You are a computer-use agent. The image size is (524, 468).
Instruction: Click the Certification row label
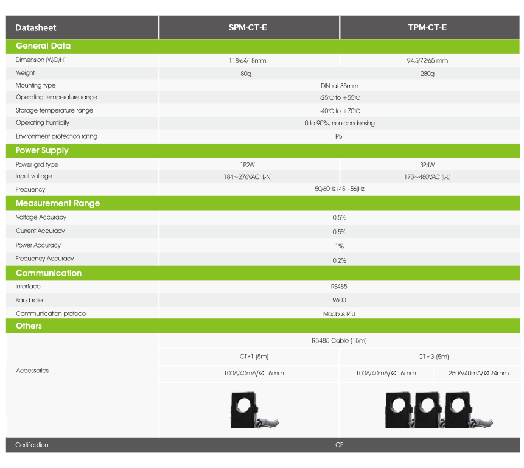32,445
